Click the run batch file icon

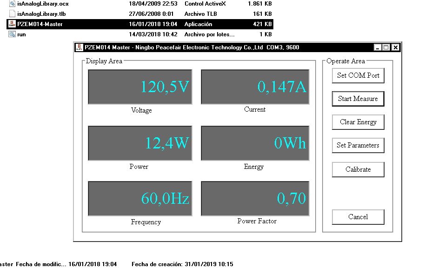(12, 34)
